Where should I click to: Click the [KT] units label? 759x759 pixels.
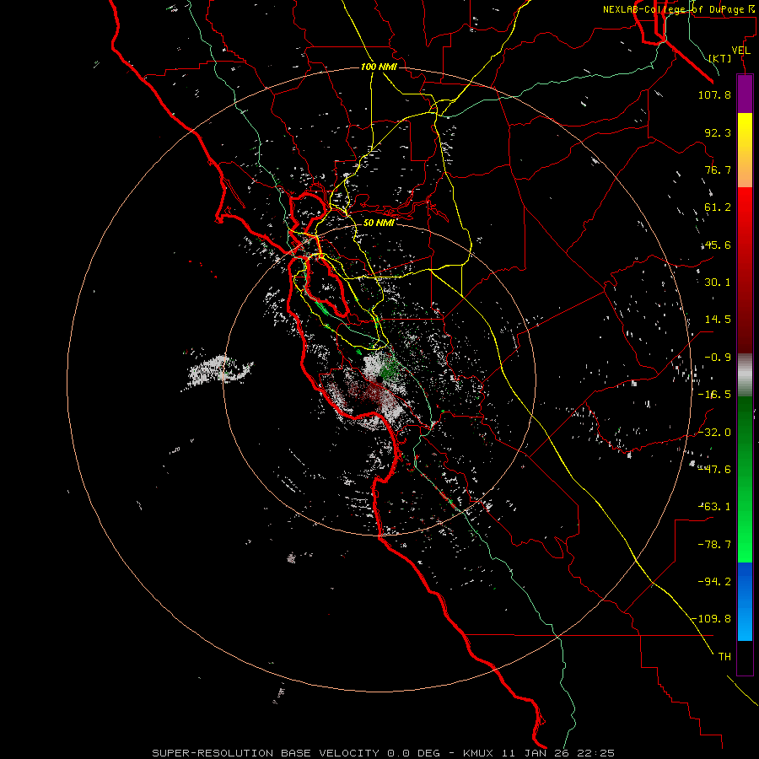720,58
